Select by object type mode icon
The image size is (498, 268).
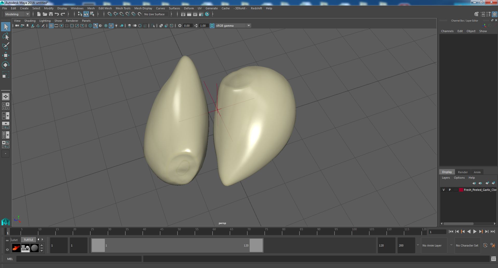point(86,14)
